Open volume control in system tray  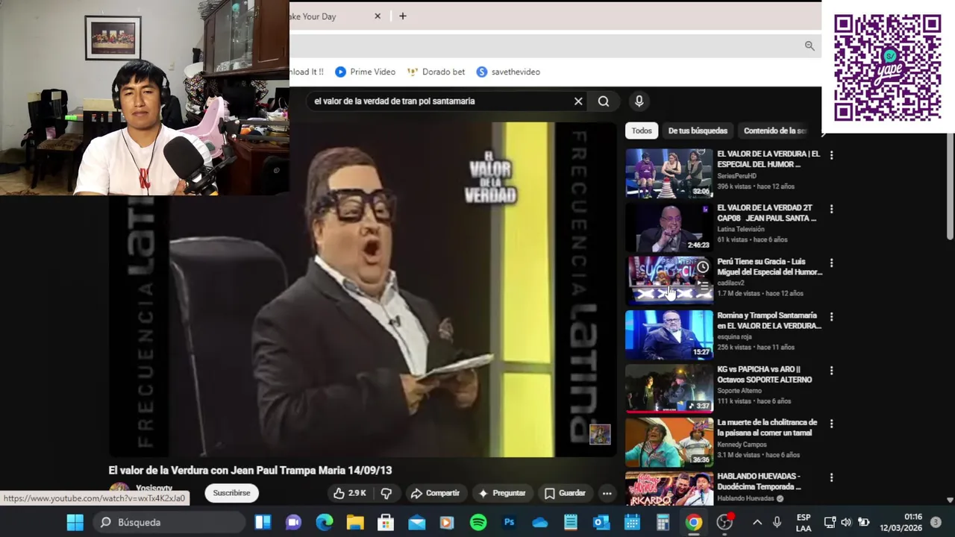pos(846,522)
